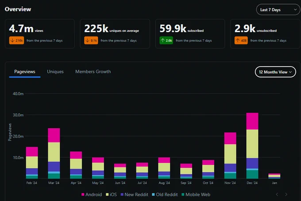Click the Apr '24 iOS bar segment

[76, 164]
